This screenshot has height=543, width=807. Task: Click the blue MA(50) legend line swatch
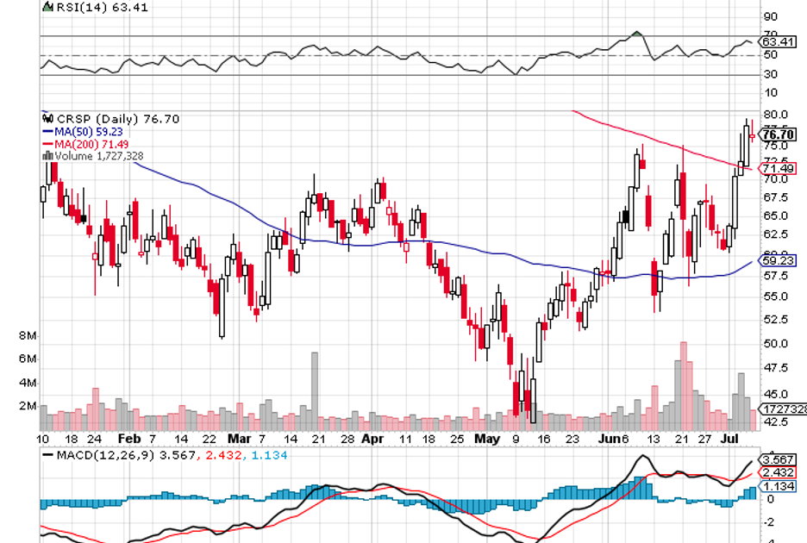tap(47, 132)
